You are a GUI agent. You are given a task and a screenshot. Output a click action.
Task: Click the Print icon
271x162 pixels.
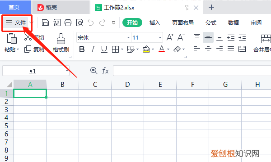(68, 22)
